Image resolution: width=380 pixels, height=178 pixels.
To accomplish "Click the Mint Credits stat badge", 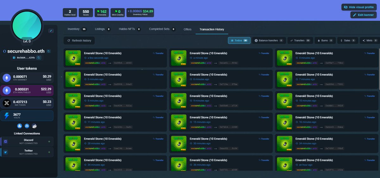I will click(x=117, y=13).
